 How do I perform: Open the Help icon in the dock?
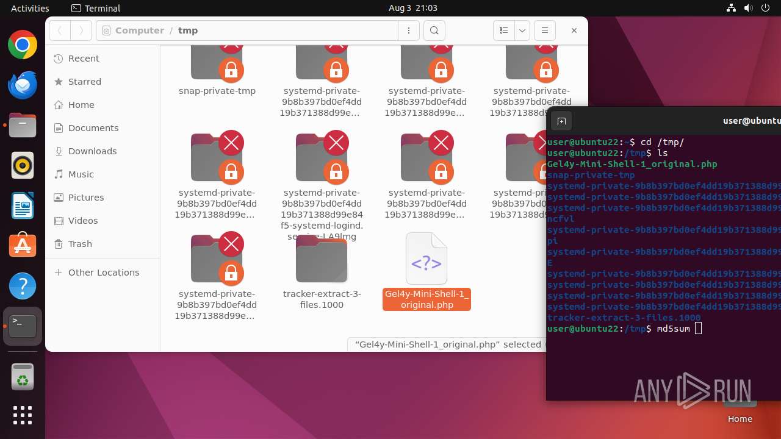23,286
